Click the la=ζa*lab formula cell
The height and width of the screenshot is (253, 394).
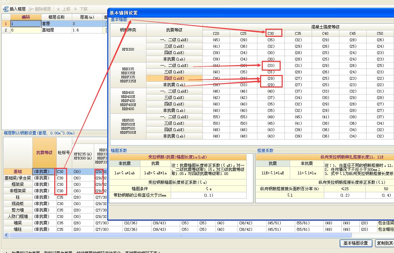124,173
